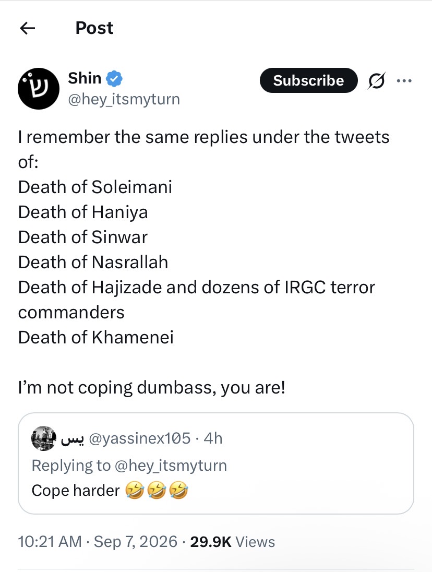Click the 'Death of Khamenei' line
This screenshot has height=572, width=432.
tap(96, 338)
